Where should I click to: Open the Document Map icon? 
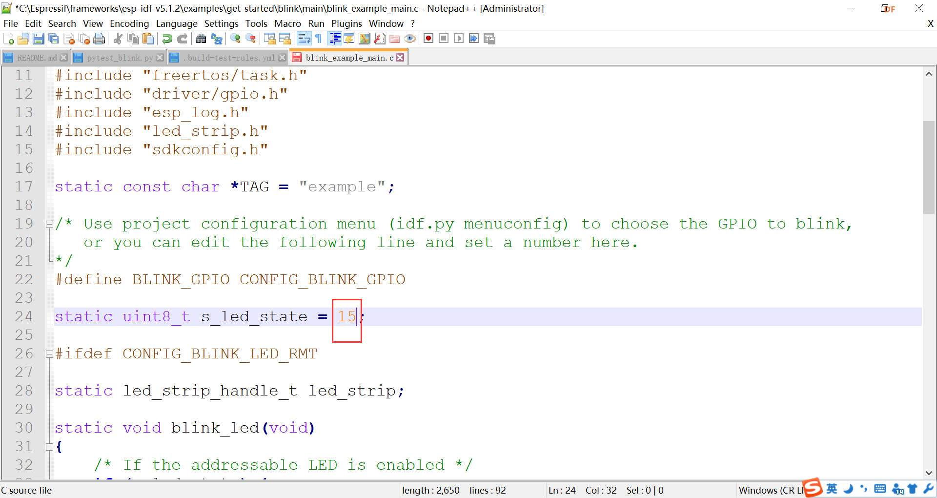[x=365, y=39]
